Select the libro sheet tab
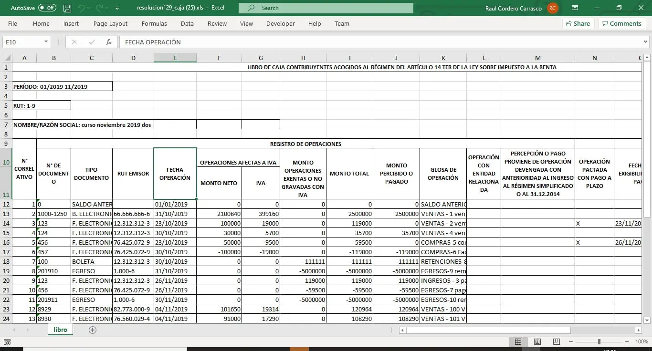 [x=60, y=330]
